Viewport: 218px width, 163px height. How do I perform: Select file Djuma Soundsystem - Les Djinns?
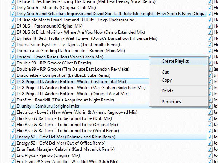[68, 45]
